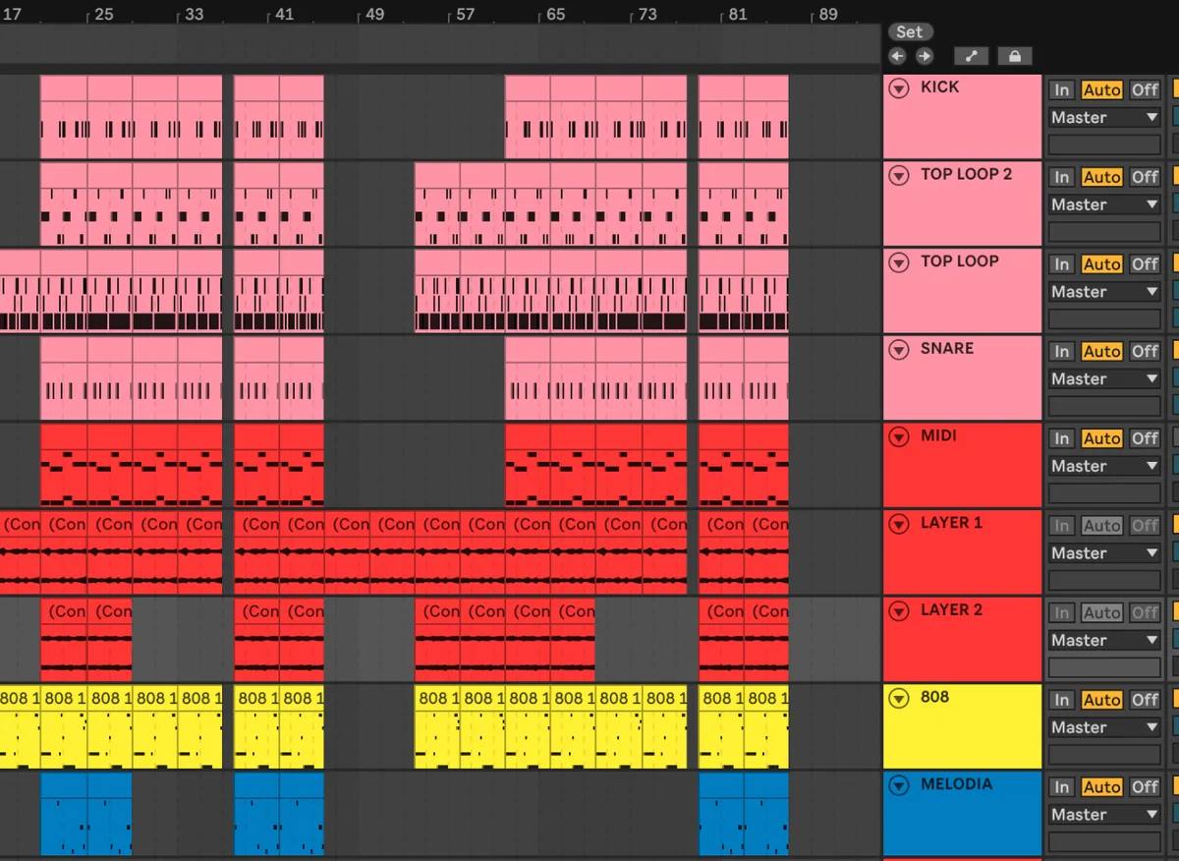
Task: Click KICK track output sub-channel field
Action: pos(1104,145)
